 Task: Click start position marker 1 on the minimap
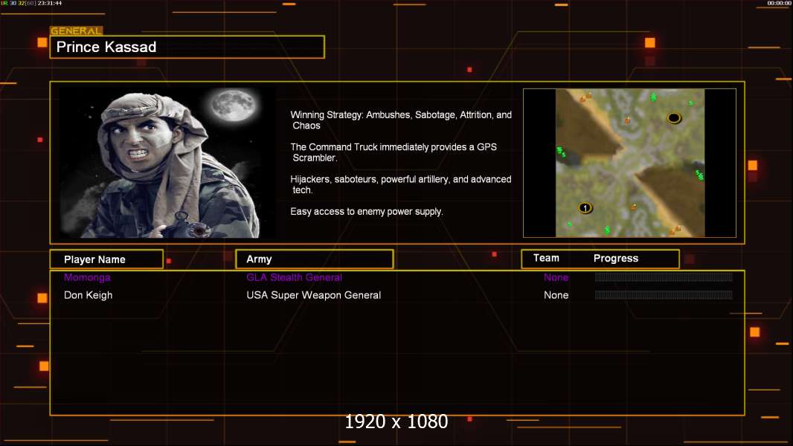pos(585,208)
